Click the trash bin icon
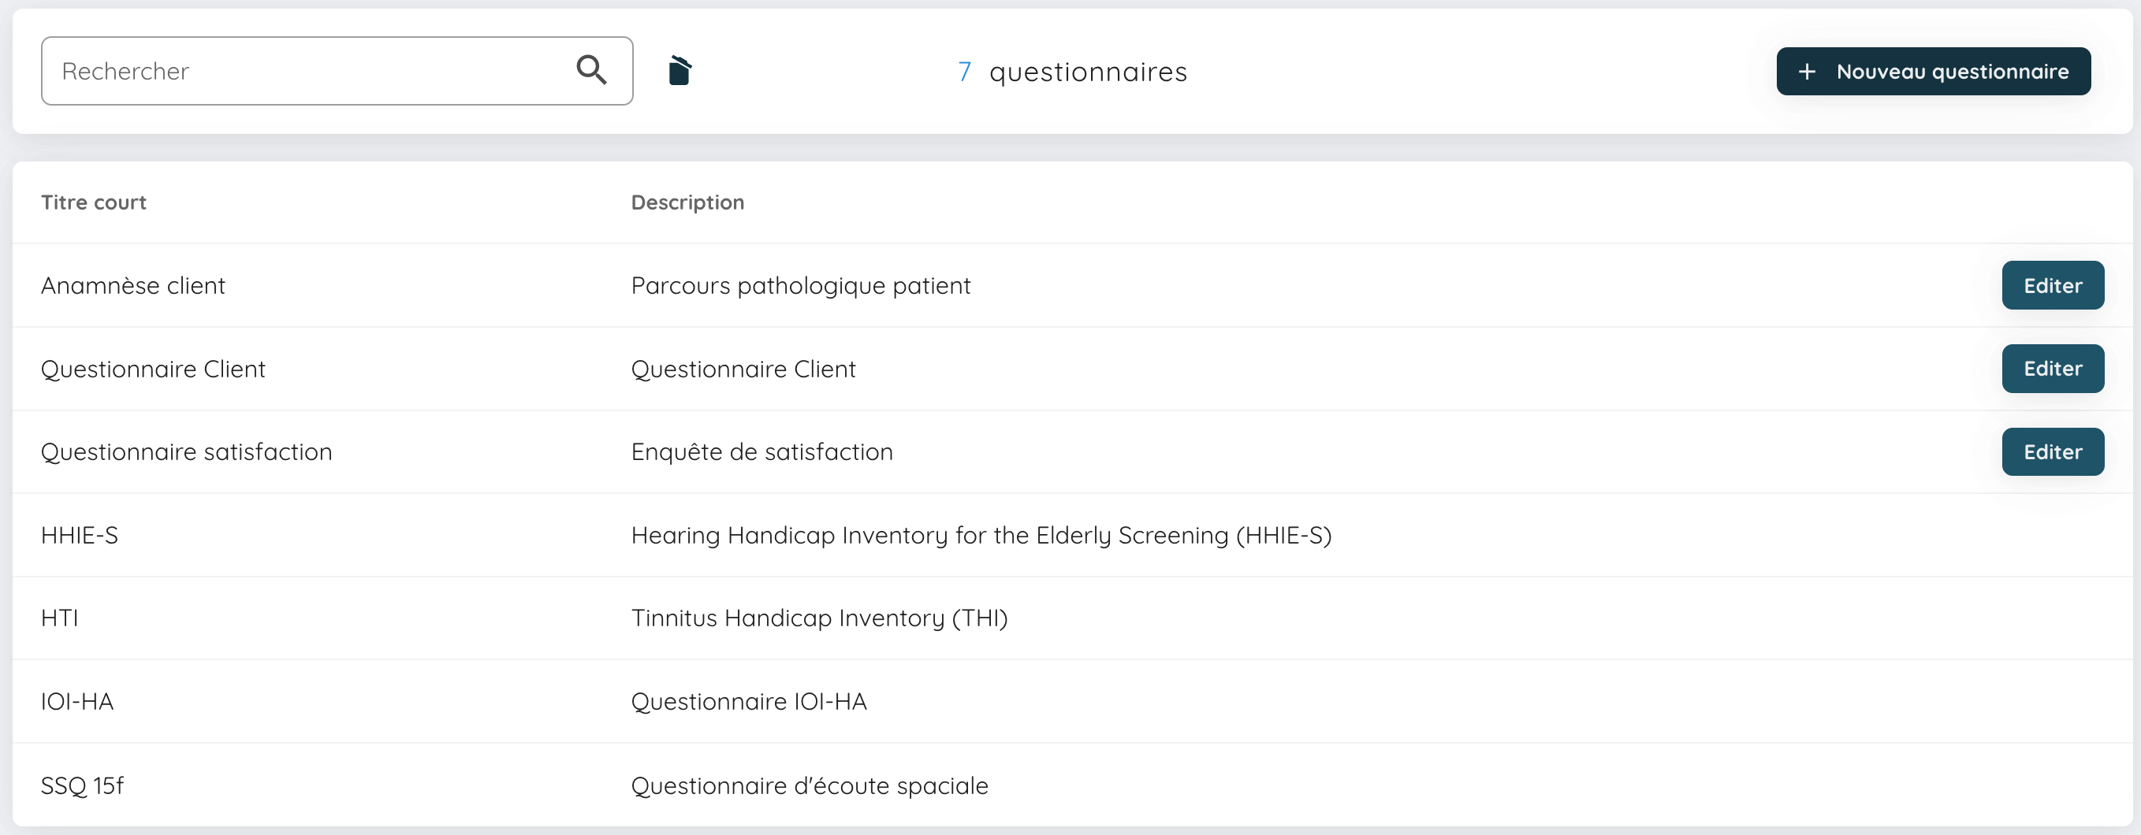Viewport: 2141px width, 835px height. 679,71
